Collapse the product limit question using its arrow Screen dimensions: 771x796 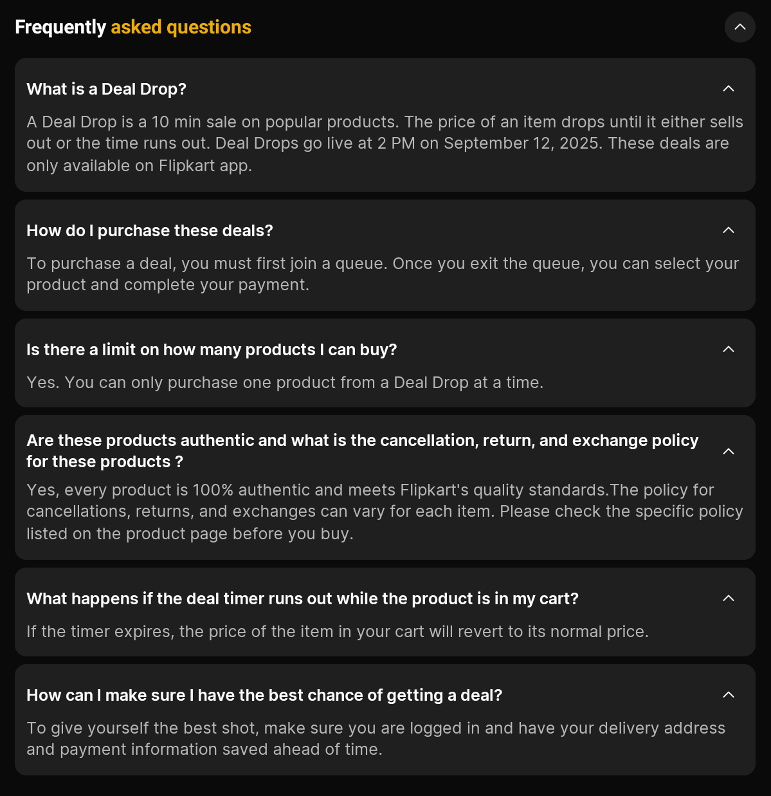[728, 349]
